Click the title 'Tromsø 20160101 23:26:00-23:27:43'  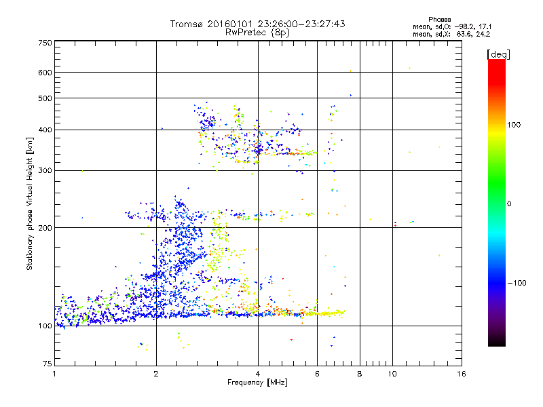click(257, 24)
